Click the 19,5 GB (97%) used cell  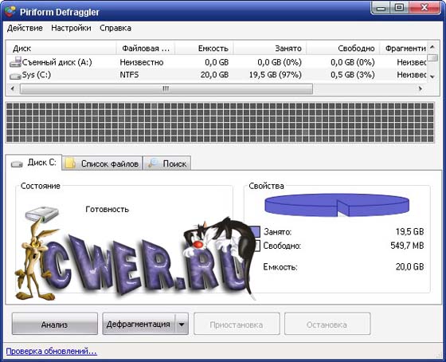pos(276,75)
